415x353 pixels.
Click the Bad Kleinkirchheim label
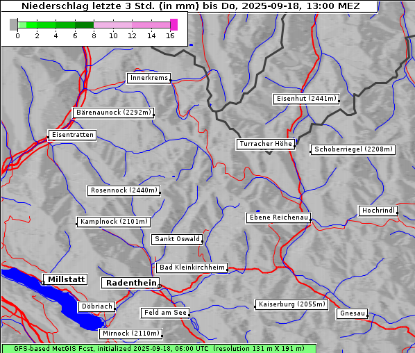pyautogui.click(x=192, y=268)
